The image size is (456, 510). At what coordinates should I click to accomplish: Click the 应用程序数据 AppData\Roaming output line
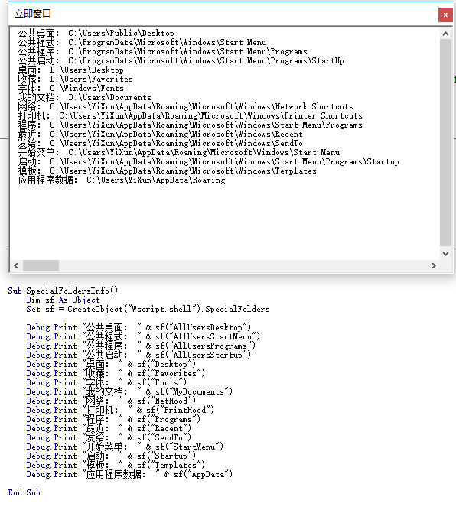[x=122, y=180]
